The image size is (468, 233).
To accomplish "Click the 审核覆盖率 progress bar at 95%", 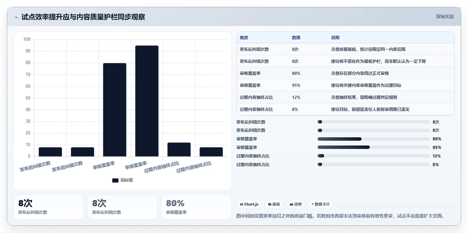I will 374,148.
